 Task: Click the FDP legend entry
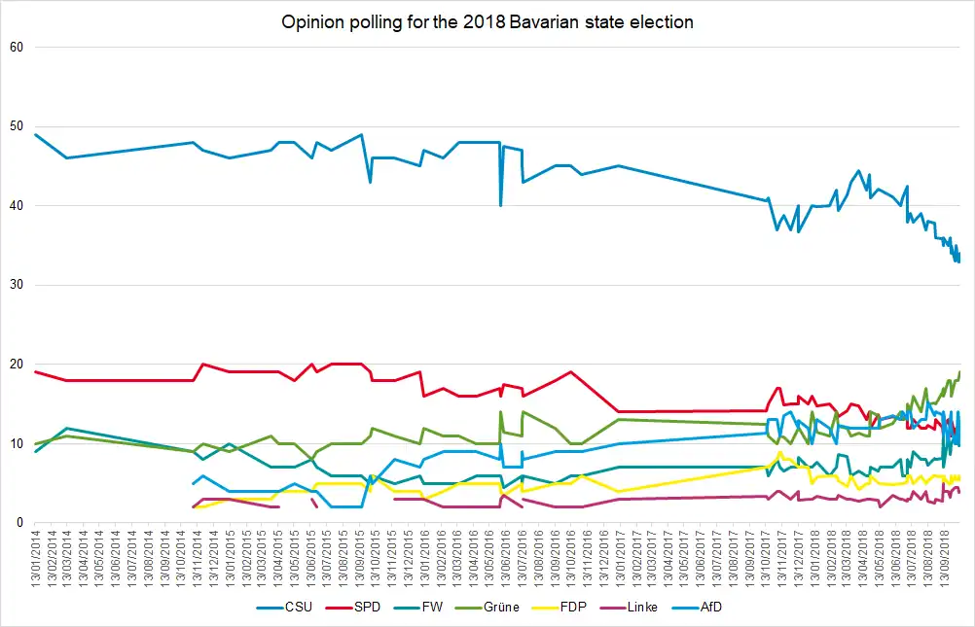(588, 608)
